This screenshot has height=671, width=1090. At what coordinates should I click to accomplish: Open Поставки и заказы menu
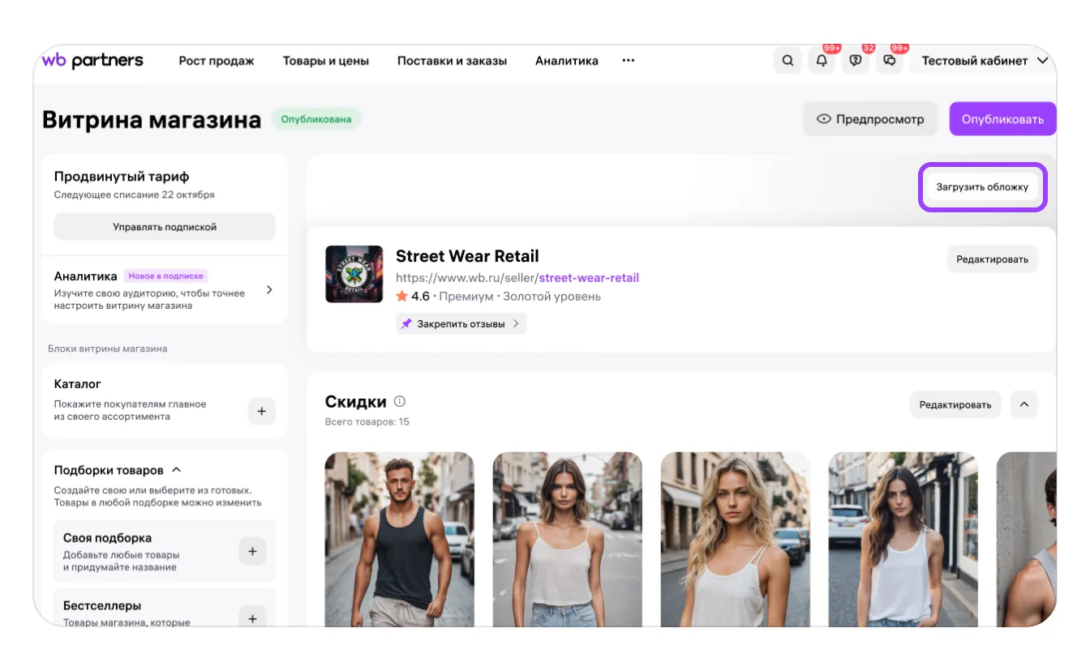click(452, 61)
